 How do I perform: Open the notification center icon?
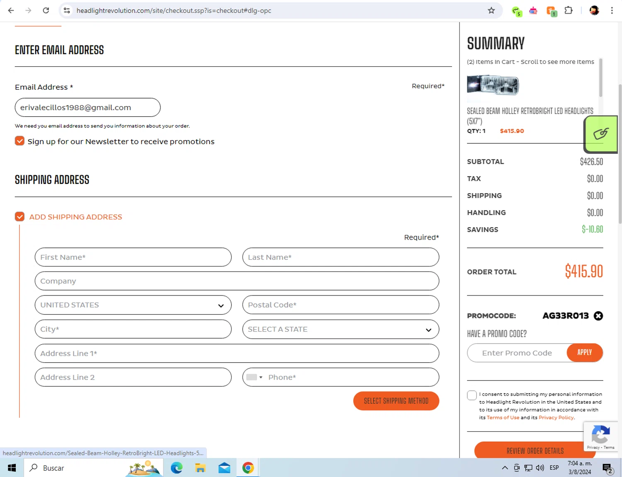click(608, 468)
